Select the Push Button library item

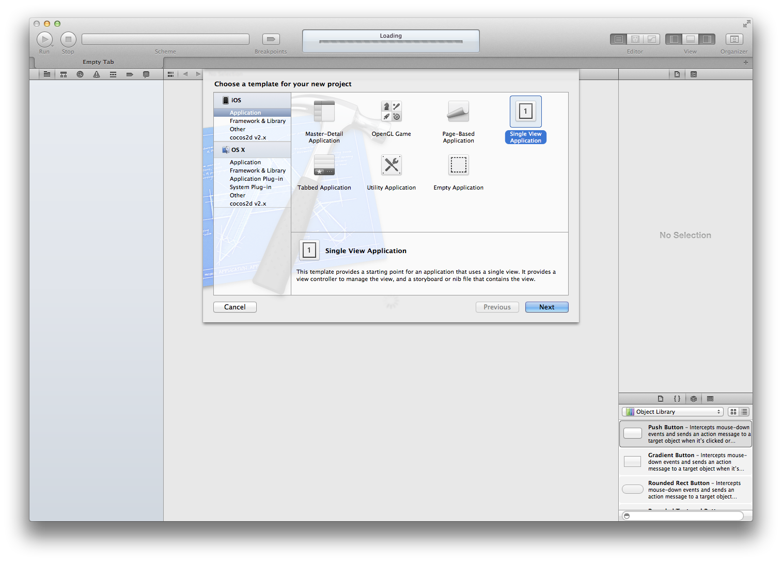(685, 434)
